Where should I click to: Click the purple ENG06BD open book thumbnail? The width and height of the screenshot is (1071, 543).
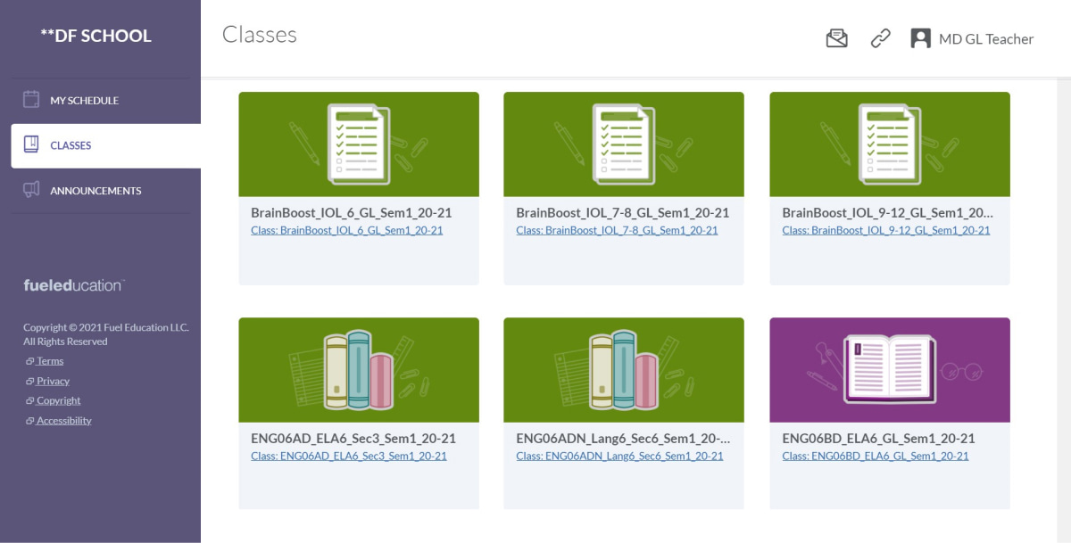[889, 369]
